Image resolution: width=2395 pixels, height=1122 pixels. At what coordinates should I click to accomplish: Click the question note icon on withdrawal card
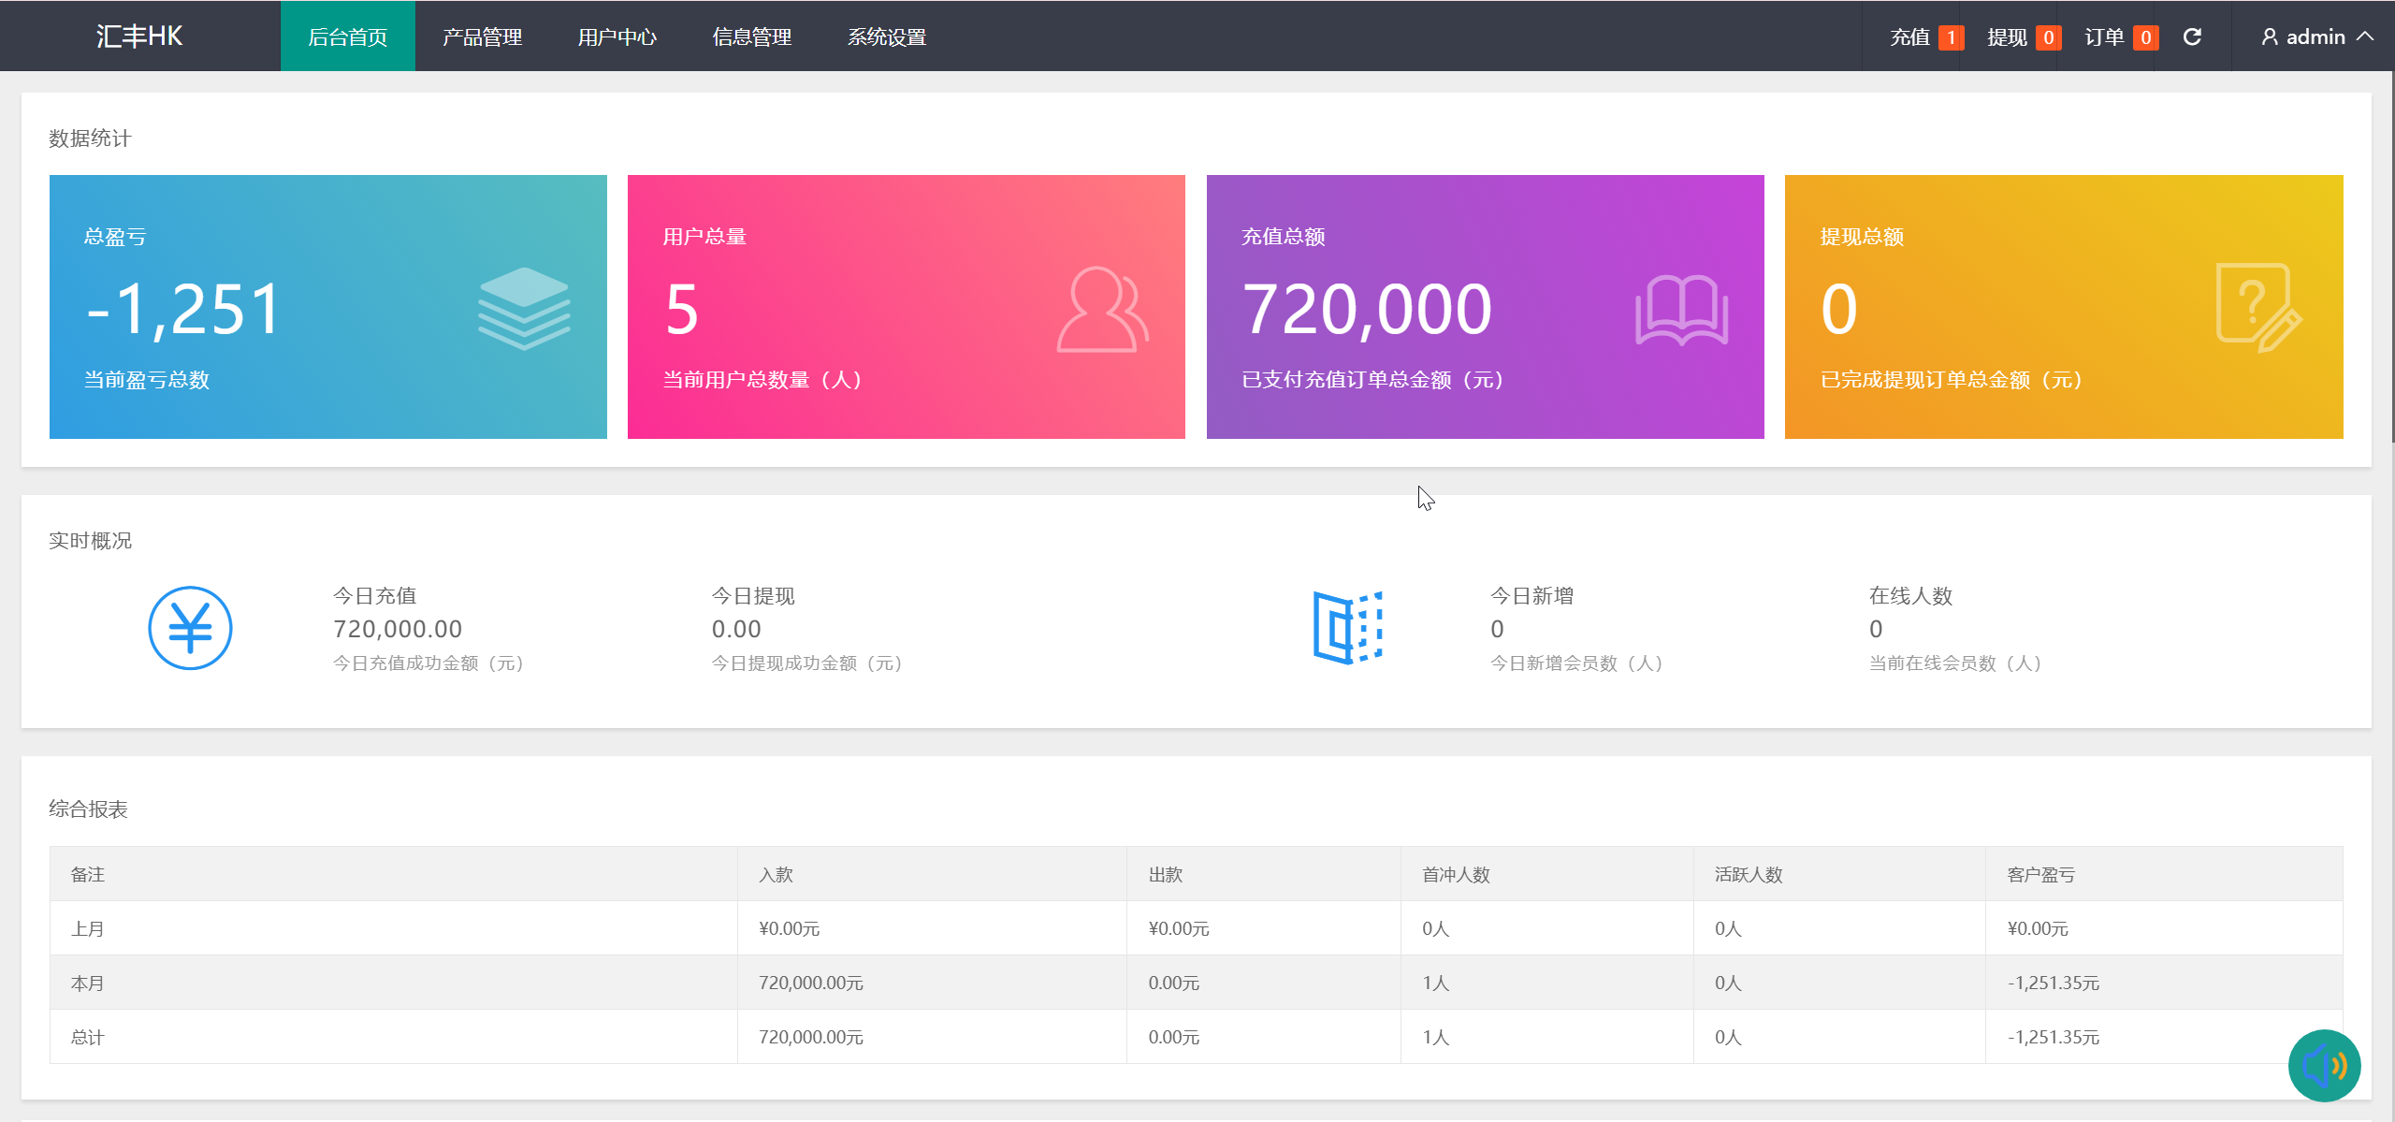pyautogui.click(x=2257, y=308)
